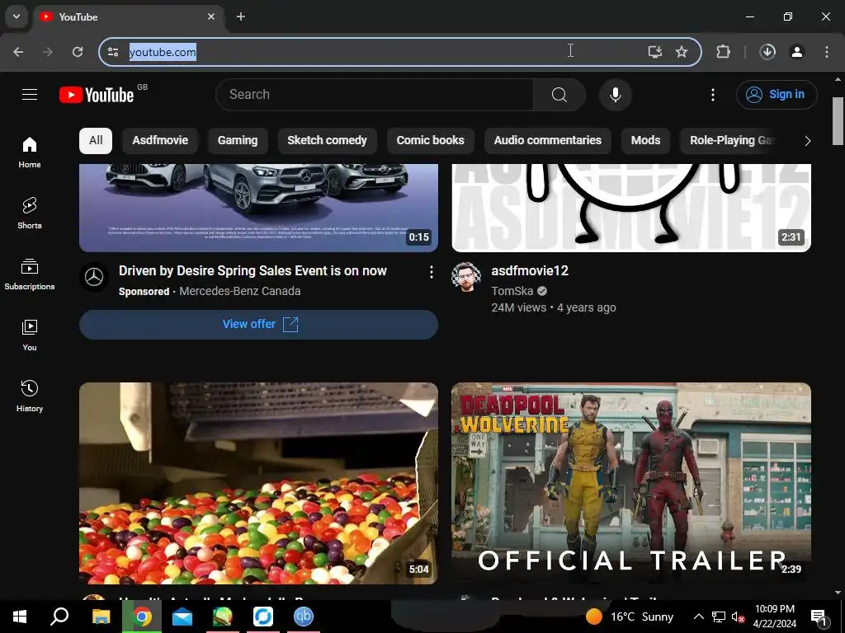The height and width of the screenshot is (633, 845).
Task: Click the search magnifier button
Action: [x=559, y=95]
